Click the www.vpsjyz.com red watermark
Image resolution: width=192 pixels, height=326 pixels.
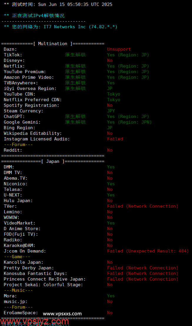click(x=34, y=322)
